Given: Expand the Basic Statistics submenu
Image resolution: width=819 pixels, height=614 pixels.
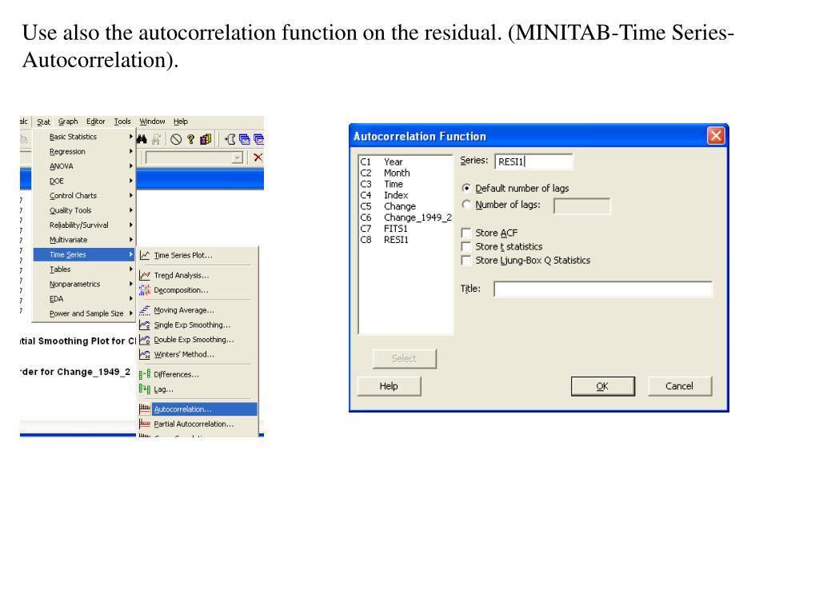Looking at the screenshot, I should point(83,137).
